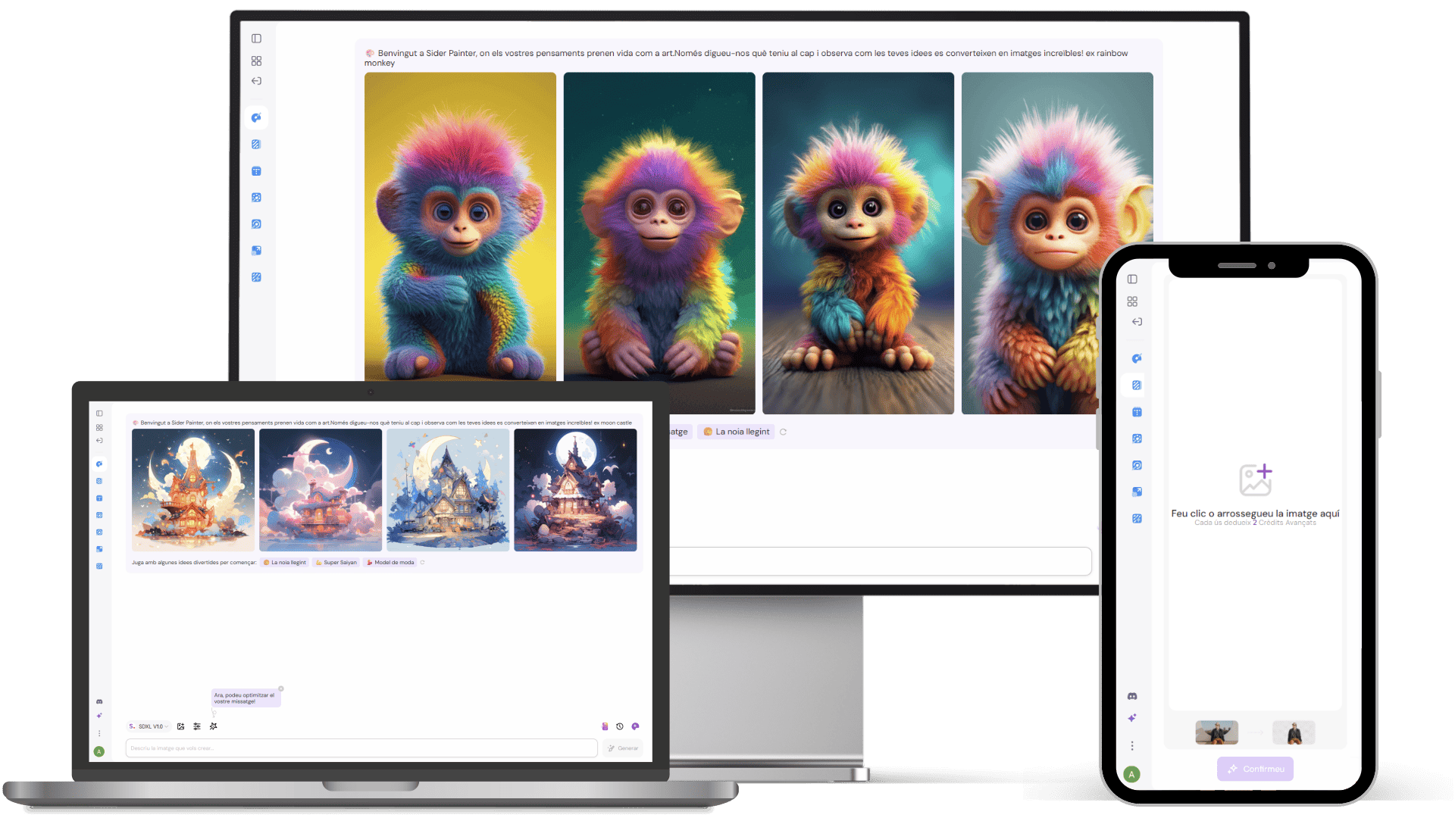1455x818 pixels.
Task: Open apps grid icon on the phone
Action: point(1132,301)
